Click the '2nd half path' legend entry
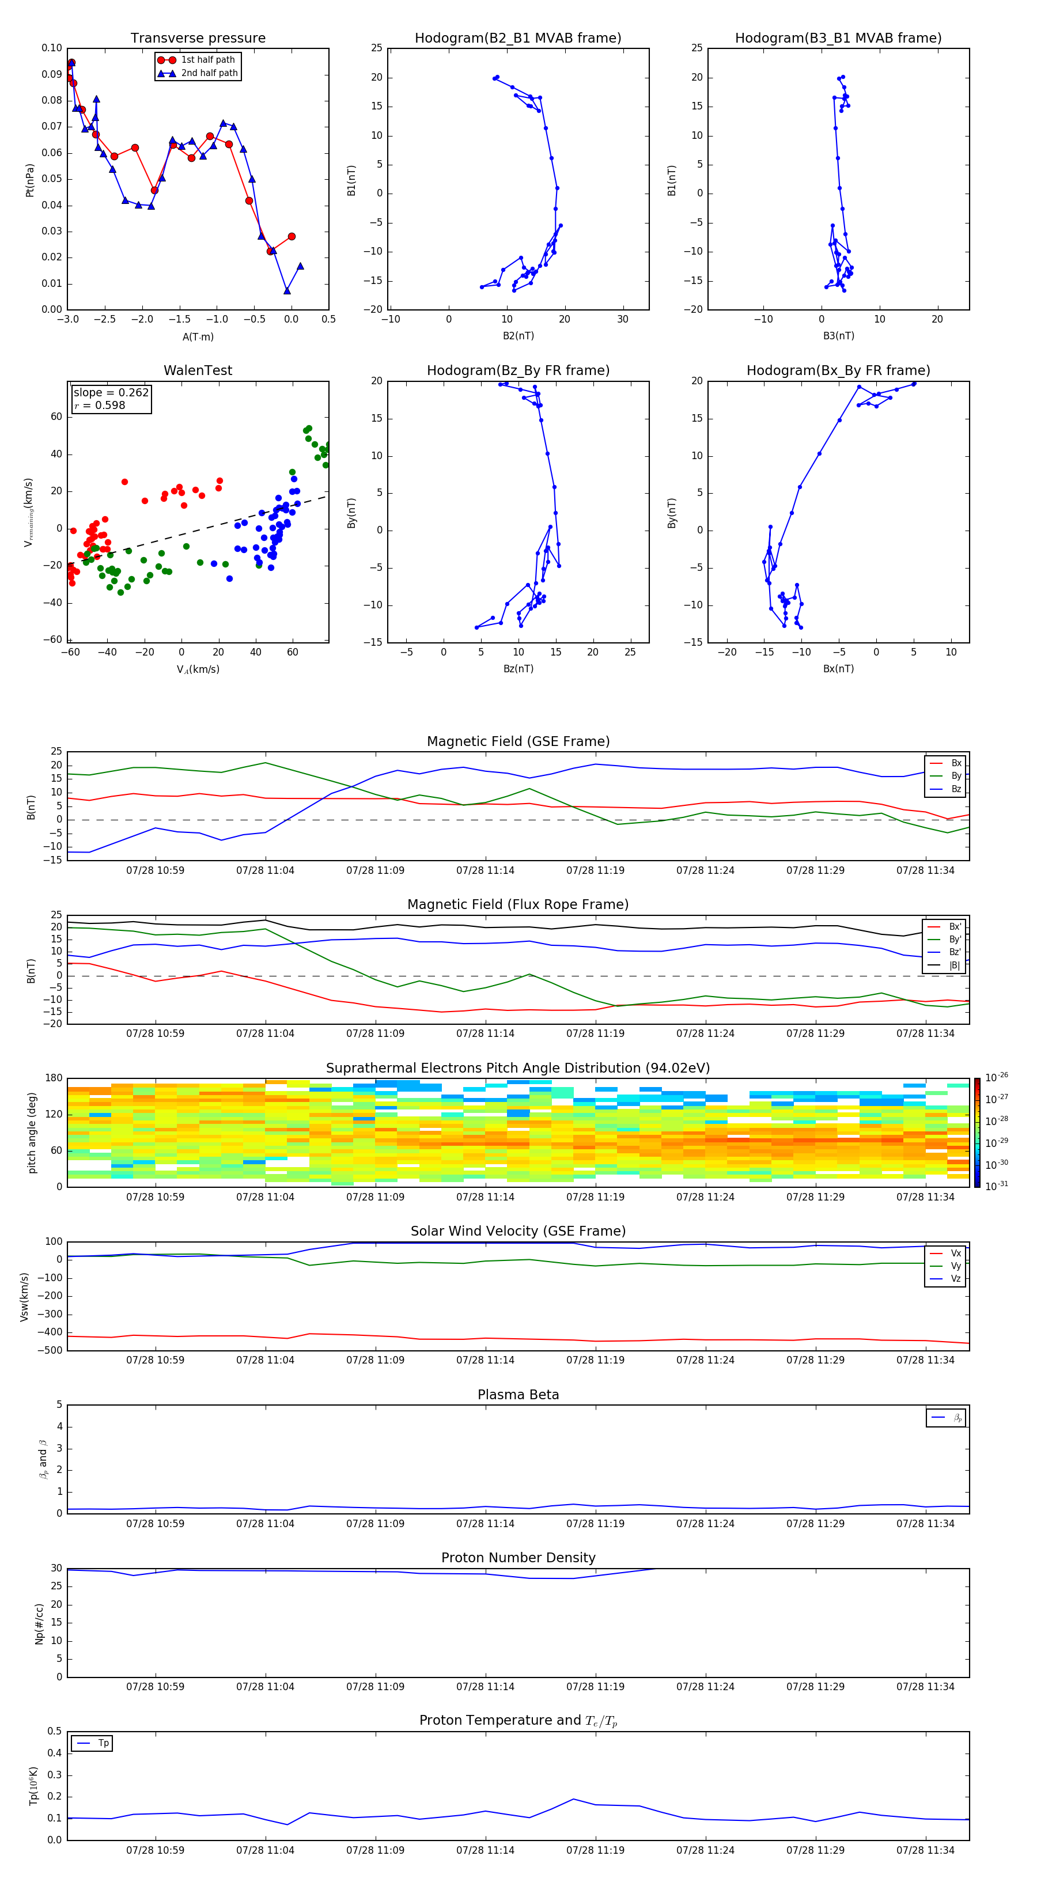Image resolution: width=1037 pixels, height=1901 pixels. (x=198, y=73)
